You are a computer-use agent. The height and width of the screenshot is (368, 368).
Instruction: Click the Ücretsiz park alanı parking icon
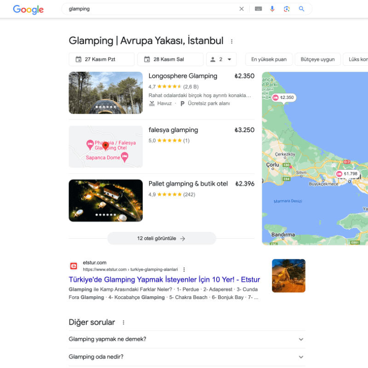[182, 103]
